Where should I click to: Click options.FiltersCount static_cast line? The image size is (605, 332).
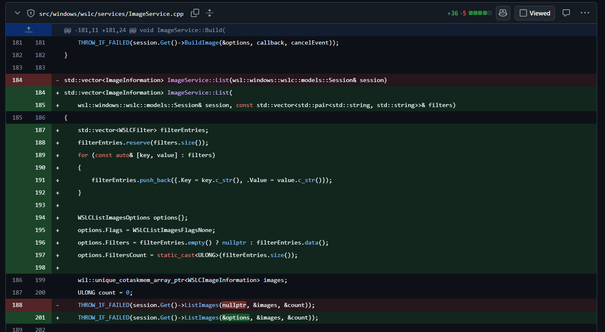tap(188, 255)
